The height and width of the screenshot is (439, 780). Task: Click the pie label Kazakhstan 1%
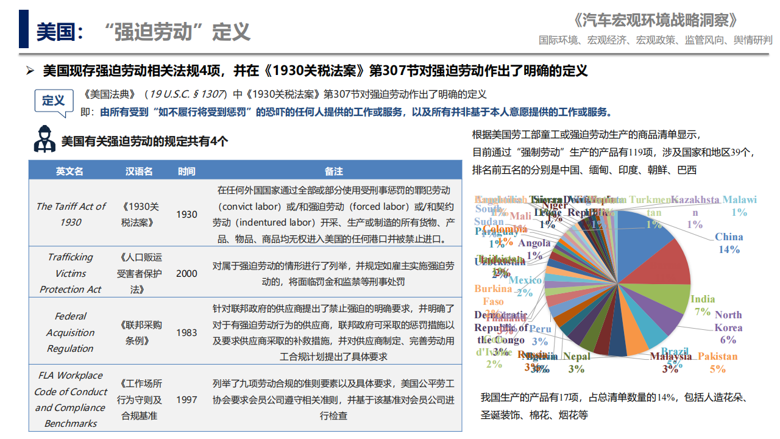click(695, 212)
